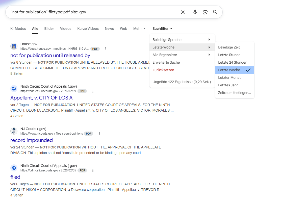Select the PDF badge on the NJ Courts result
Image resolution: width=281 pixels, height=203 pixels.
(x=88, y=133)
